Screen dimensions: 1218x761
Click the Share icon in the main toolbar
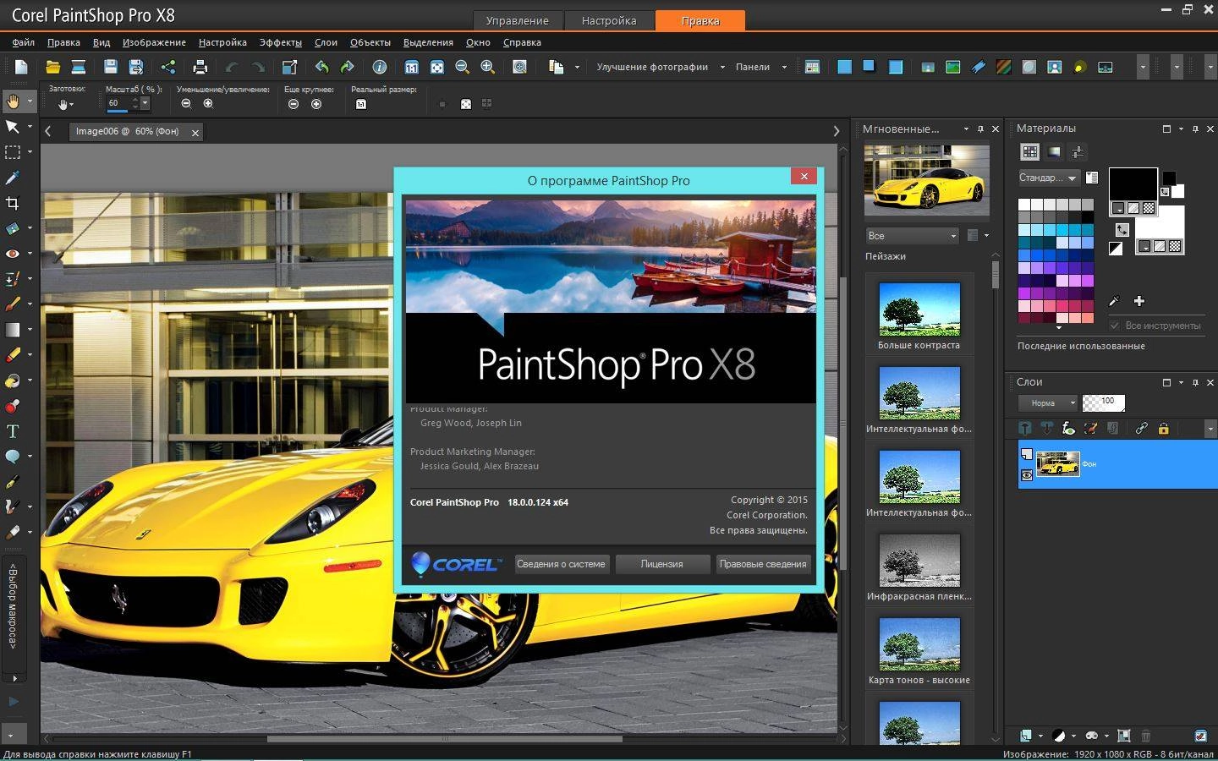[168, 67]
